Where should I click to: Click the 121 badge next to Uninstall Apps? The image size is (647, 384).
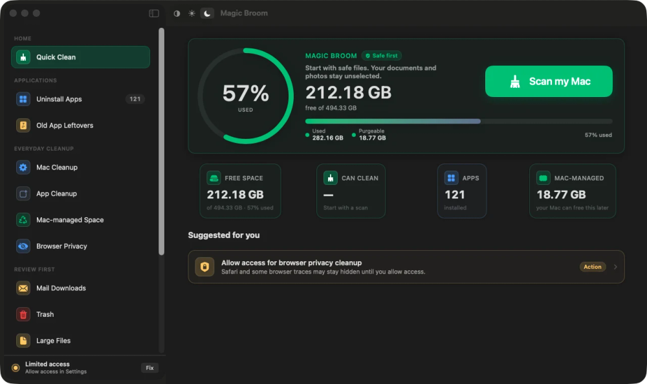click(135, 99)
